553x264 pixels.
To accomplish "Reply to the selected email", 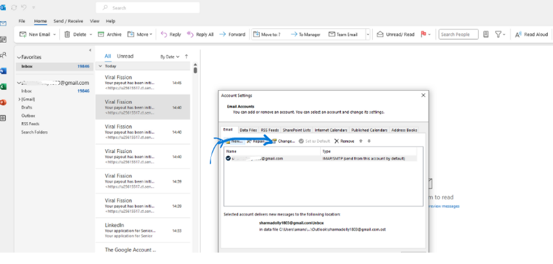I will coord(171,35).
